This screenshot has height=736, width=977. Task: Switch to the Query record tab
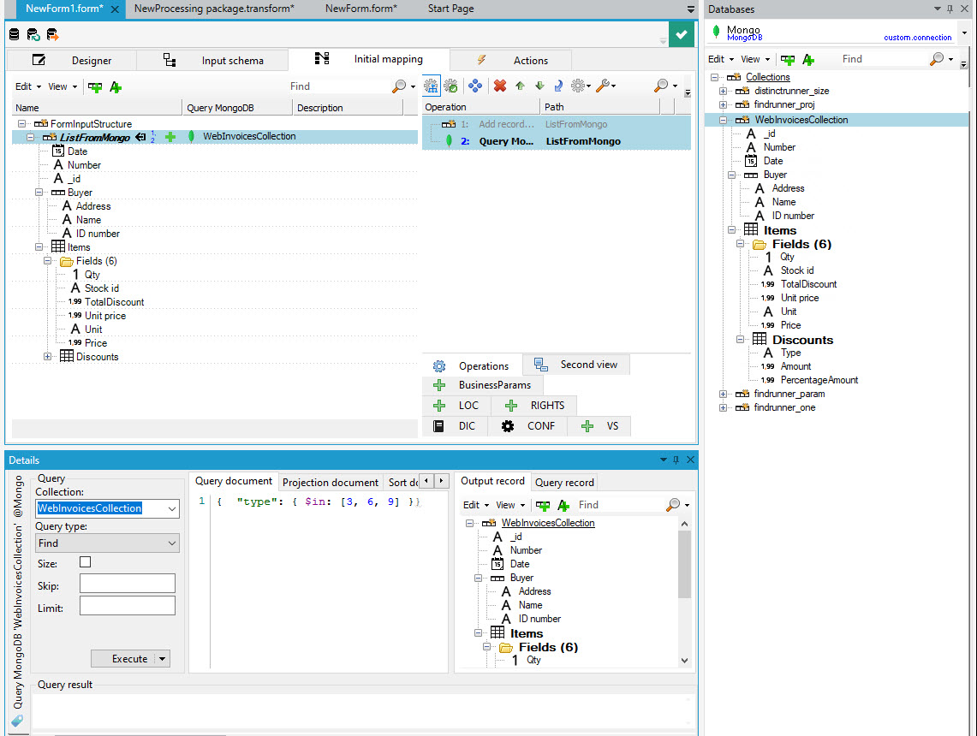click(564, 483)
